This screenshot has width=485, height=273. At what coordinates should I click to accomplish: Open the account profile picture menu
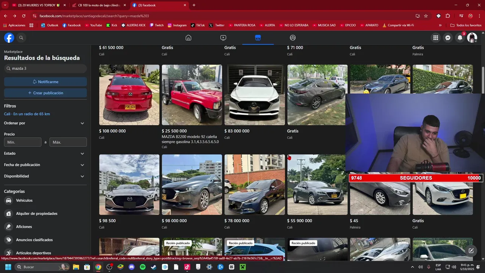tap(472, 38)
